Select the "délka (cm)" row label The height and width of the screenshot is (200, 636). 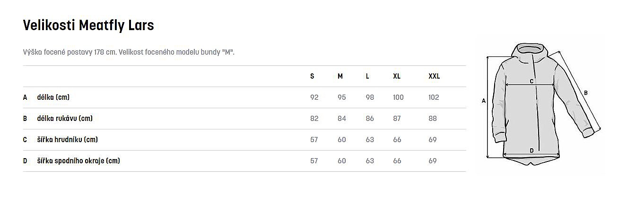(x=53, y=97)
